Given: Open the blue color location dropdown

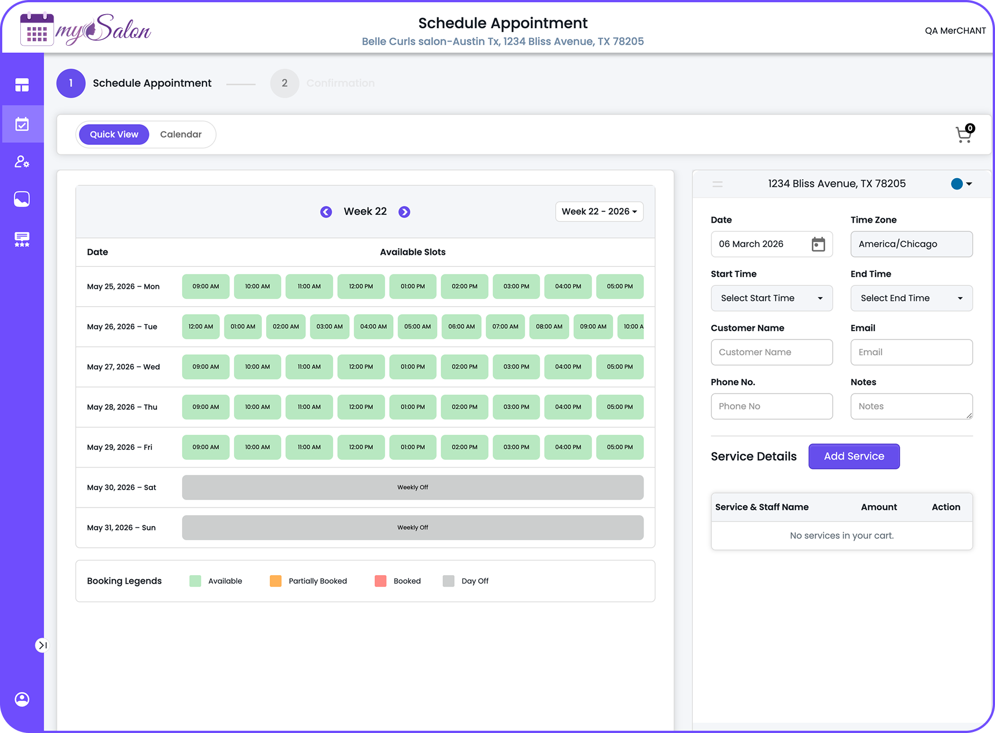Looking at the screenshot, I should (x=962, y=184).
